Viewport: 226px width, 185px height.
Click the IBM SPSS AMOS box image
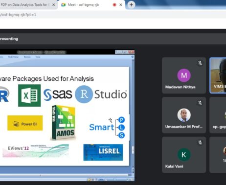click(x=63, y=123)
